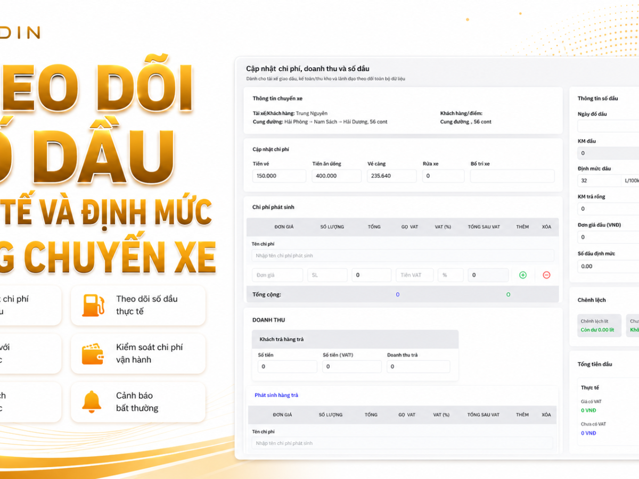Screen dimensions: 639x479
Task: Select the 'Cảnh báo bất thường' card
Action: click(138, 402)
